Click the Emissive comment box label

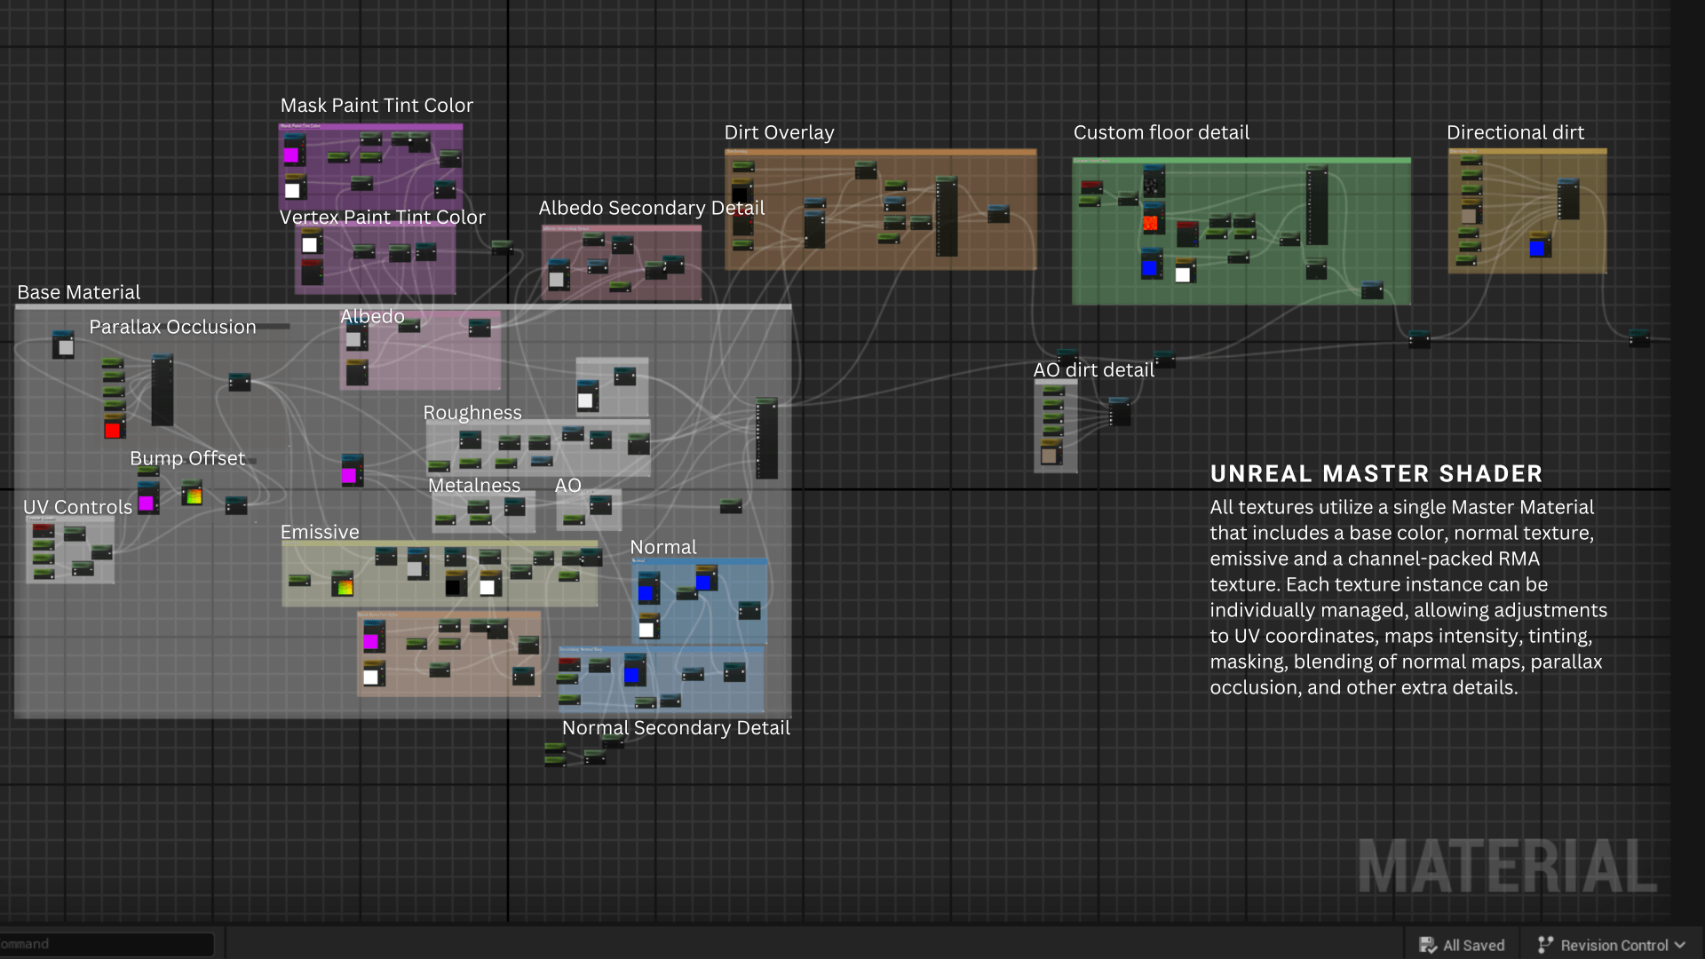click(320, 533)
